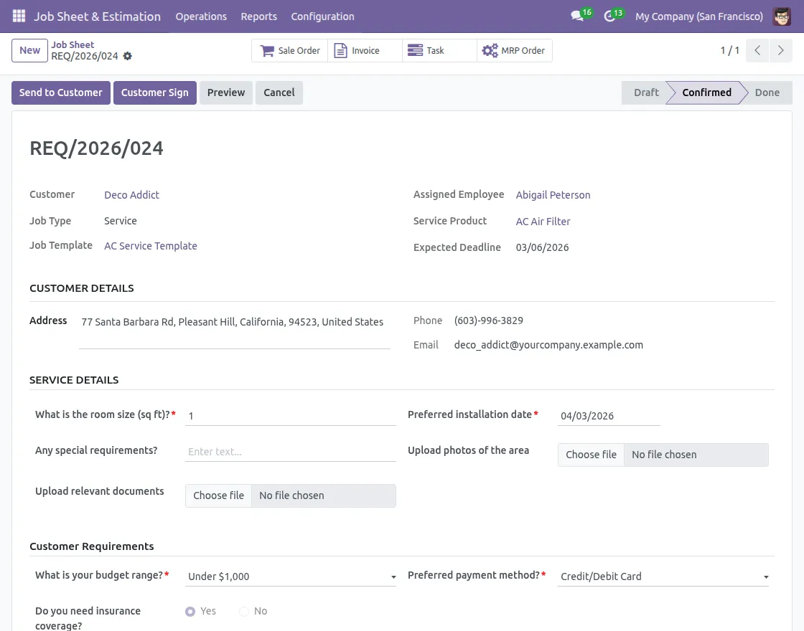Image resolution: width=804 pixels, height=631 pixels.
Task: Open the chat messages icon
Action: (x=576, y=16)
